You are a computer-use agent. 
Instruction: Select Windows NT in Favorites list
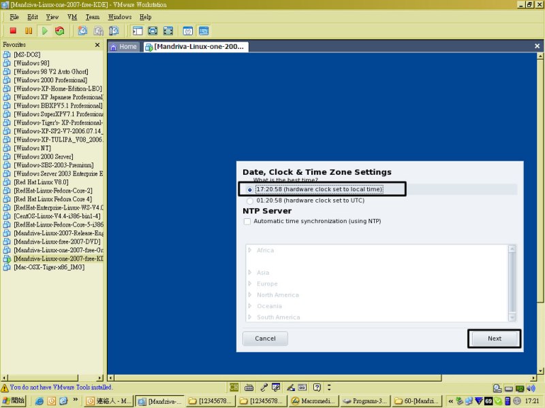(32, 148)
